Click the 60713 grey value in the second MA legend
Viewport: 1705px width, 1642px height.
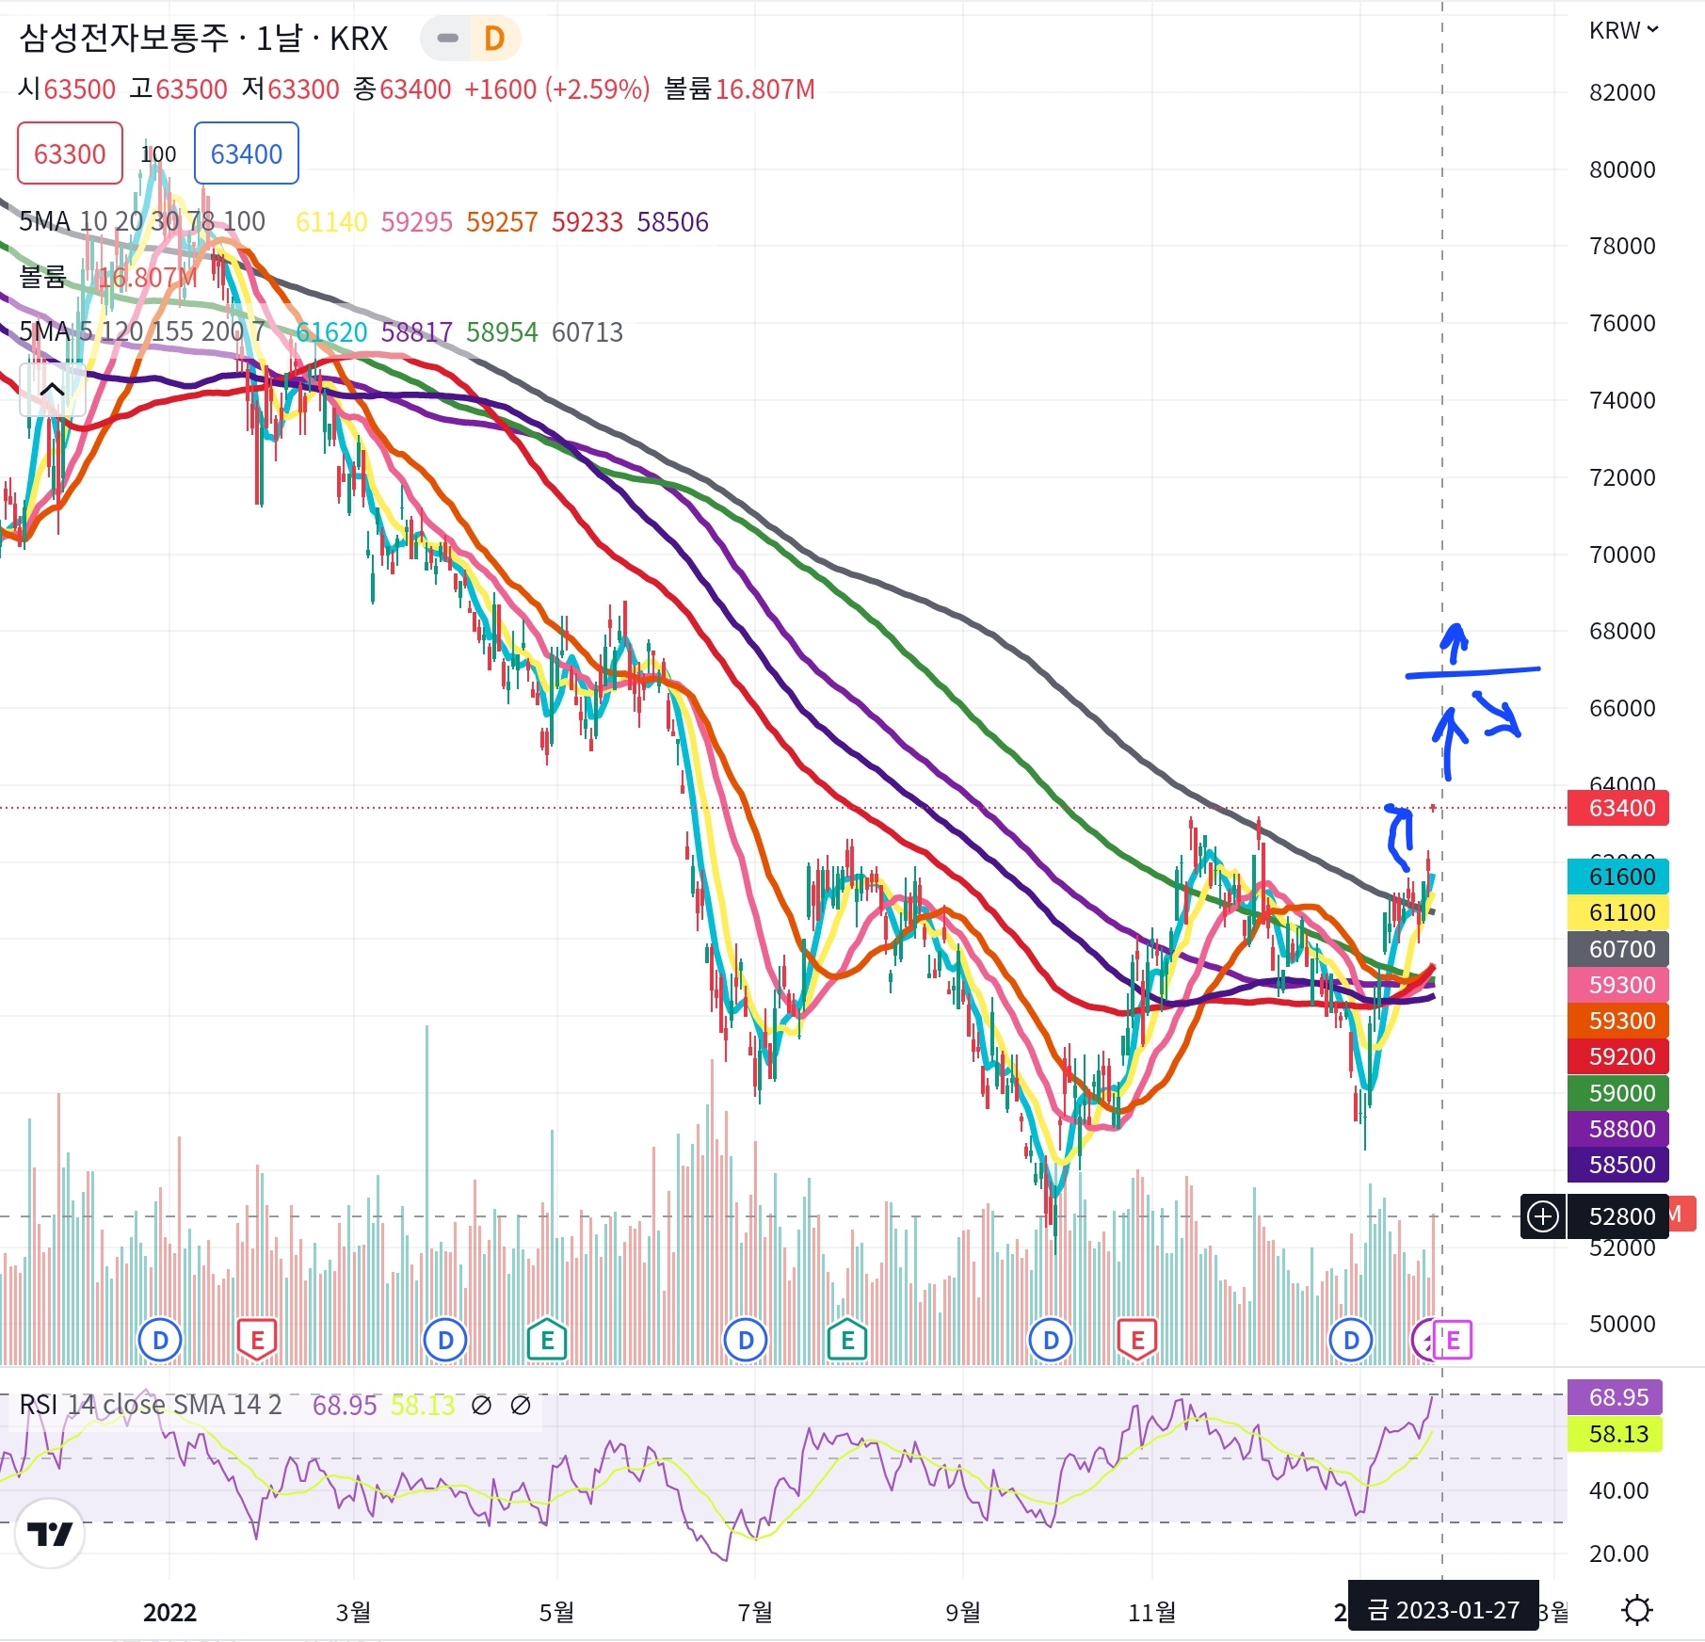click(x=587, y=332)
